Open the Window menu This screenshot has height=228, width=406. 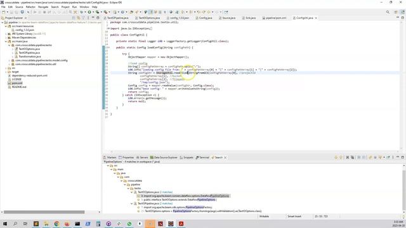[x=84, y=7]
